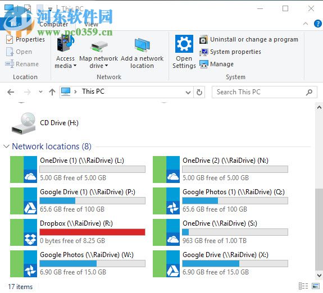This screenshot has height=293, width=323.
Task: Open Properties in the Location group
Action: pos(25,39)
